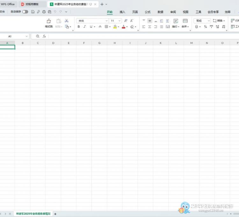239x217 pixels.
Task: Switch to the 插入 ribbon tab
Action: [x=122, y=12]
